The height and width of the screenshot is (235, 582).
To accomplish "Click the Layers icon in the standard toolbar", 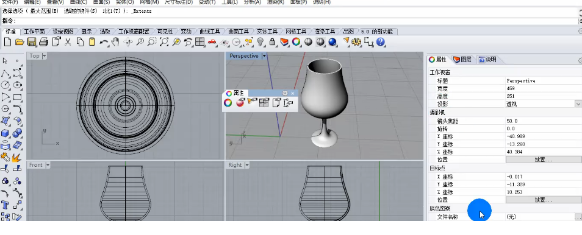I will 284,42.
